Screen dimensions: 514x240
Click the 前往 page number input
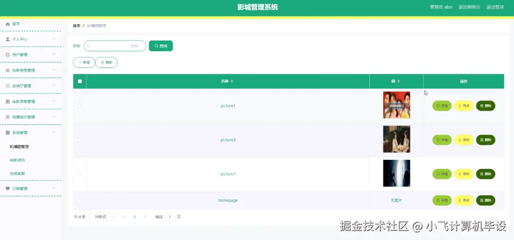[170, 217]
